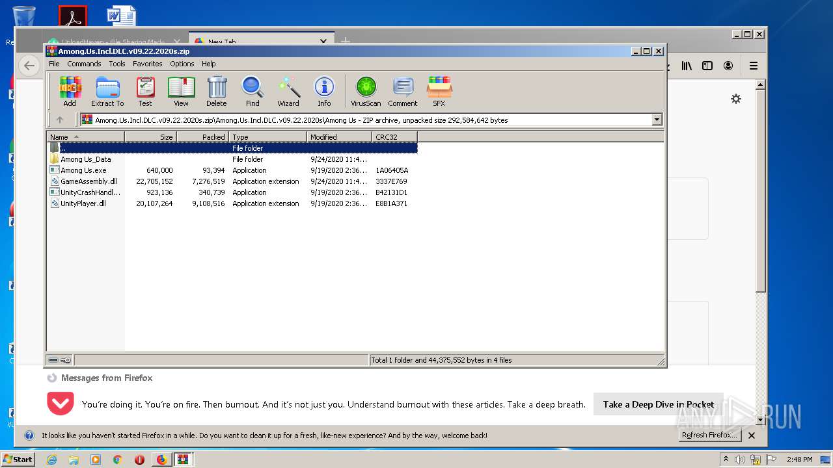Go up one folder level arrow

(60, 120)
